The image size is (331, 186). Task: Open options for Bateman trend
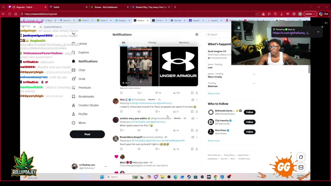coord(254,83)
